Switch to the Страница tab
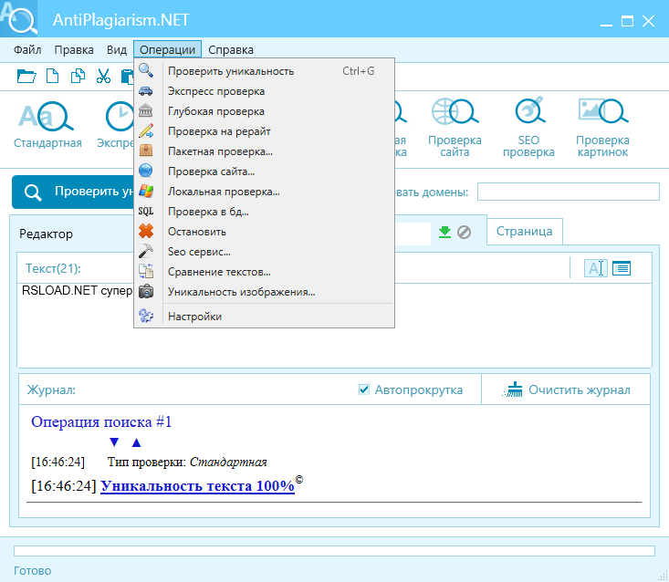 [525, 232]
